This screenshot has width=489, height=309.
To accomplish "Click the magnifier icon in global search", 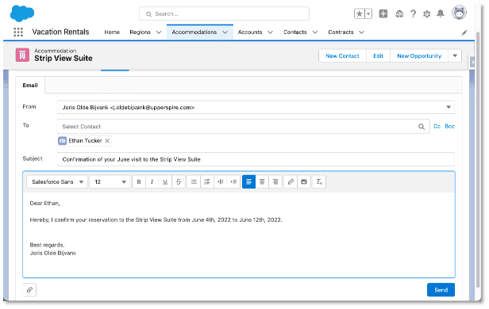I will 148,14.
